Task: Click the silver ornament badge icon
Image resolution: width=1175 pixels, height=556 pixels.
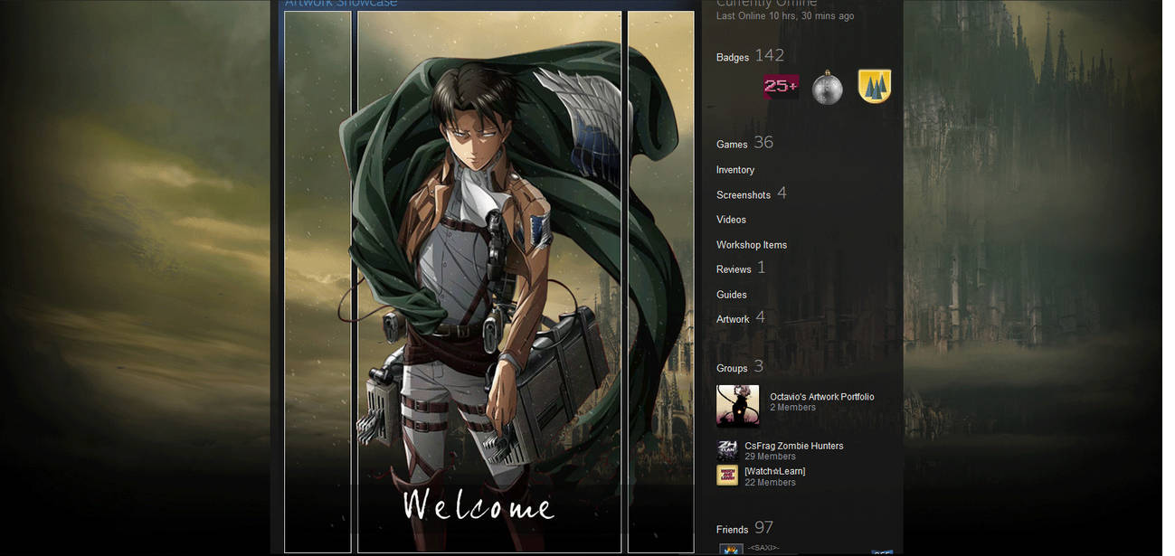Action: 827,88
